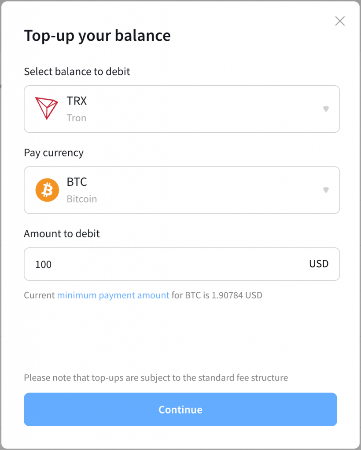Image resolution: width=361 pixels, height=450 pixels.
Task: Click the Amount to debit label
Action: coord(62,234)
